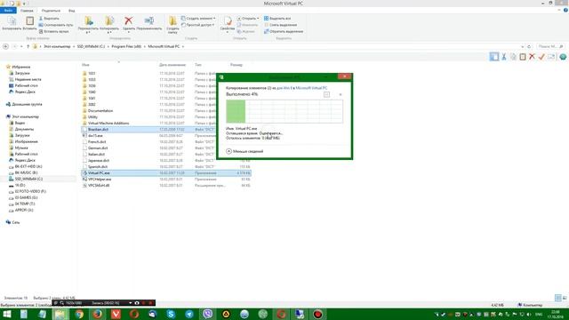Viewport: 569px width, 320px height.
Task: Open the Move to dropdown in the ribbon
Action: 88,25
